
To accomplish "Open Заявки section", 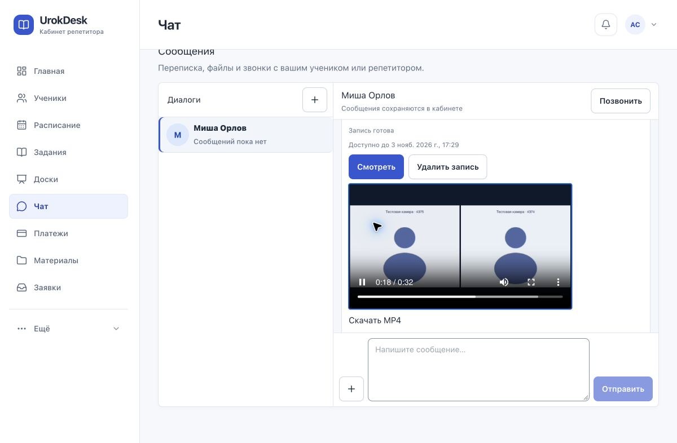I will coord(68,287).
